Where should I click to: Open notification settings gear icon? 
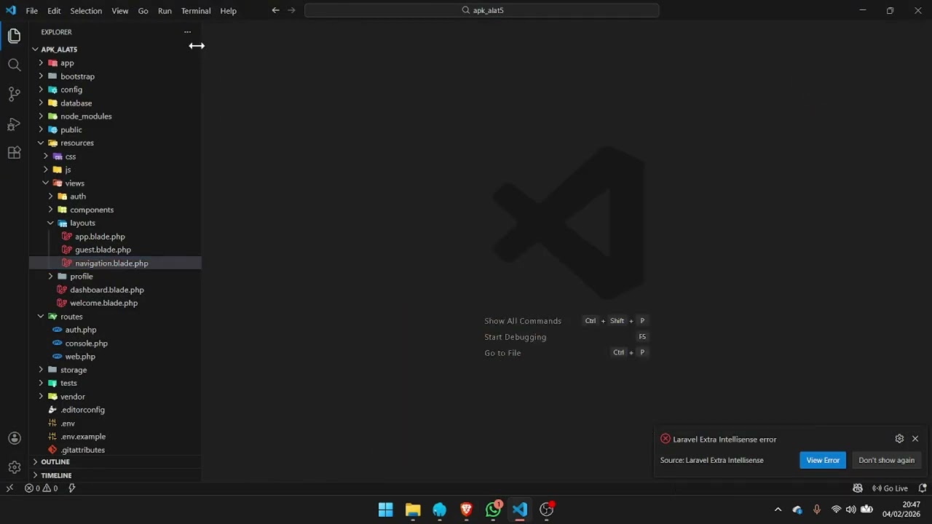(899, 439)
